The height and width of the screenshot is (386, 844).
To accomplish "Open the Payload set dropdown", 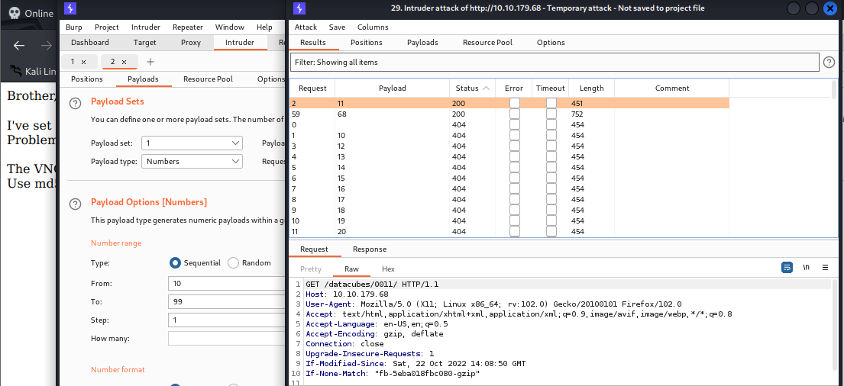I will [x=192, y=143].
